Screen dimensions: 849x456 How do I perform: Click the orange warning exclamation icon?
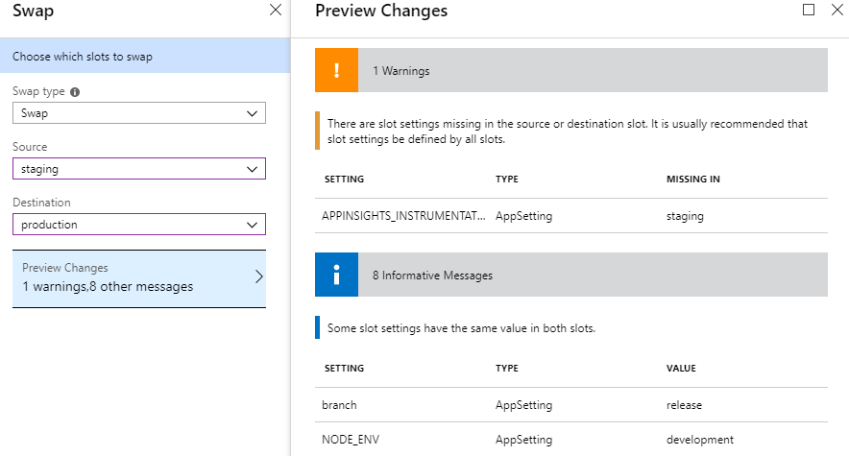coord(336,70)
